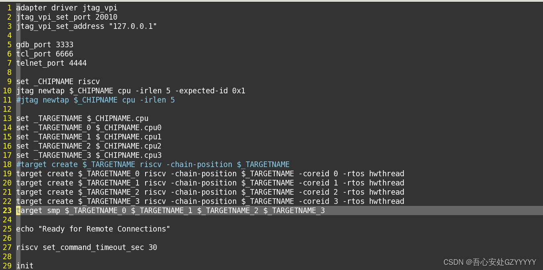This screenshot has height=270, width=543.
Task: Click '$_CHIPNAME.cpu3' text
Action: point(128,155)
